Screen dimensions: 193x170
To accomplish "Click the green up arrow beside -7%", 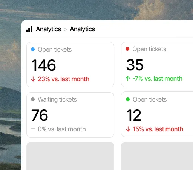I will 128,79.
